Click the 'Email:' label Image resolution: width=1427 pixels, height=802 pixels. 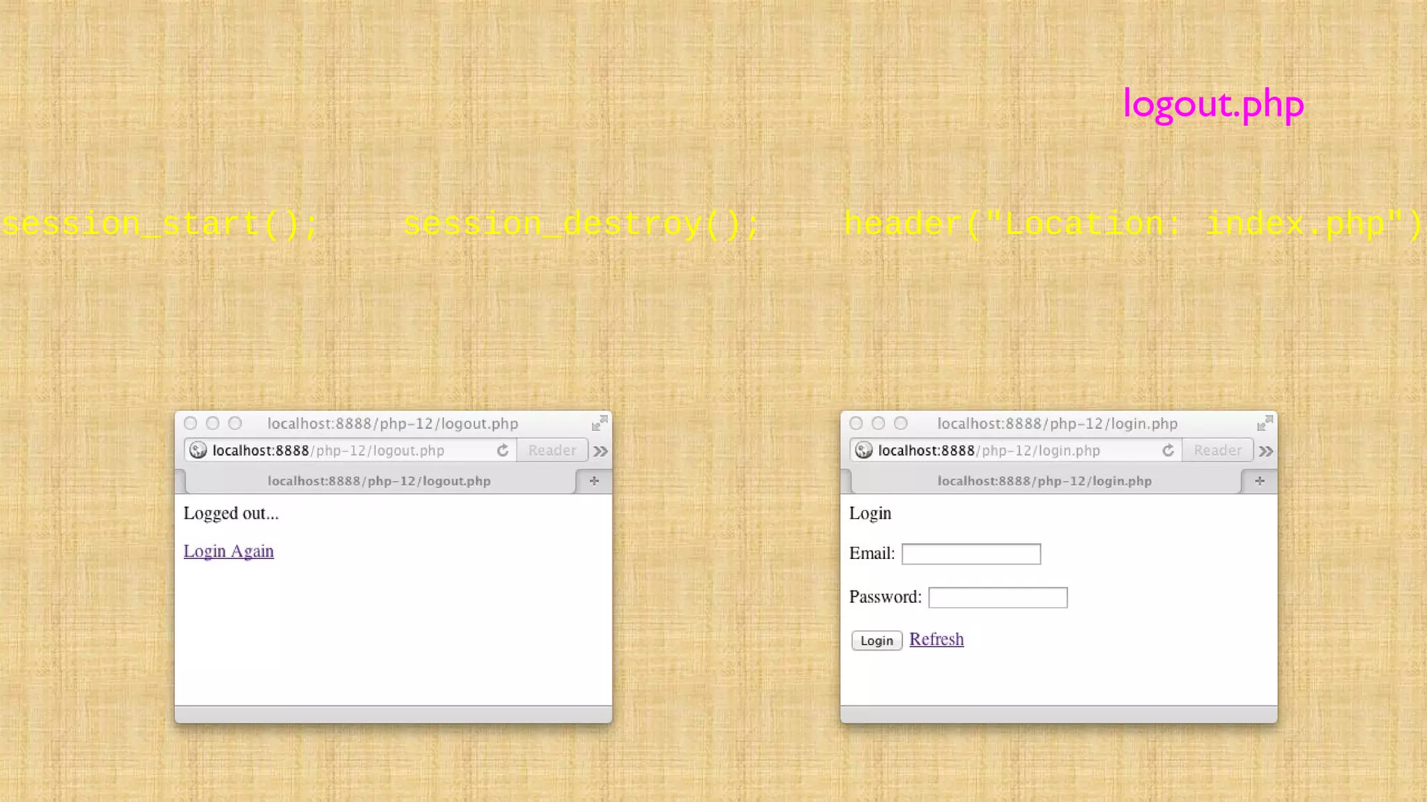coord(872,553)
